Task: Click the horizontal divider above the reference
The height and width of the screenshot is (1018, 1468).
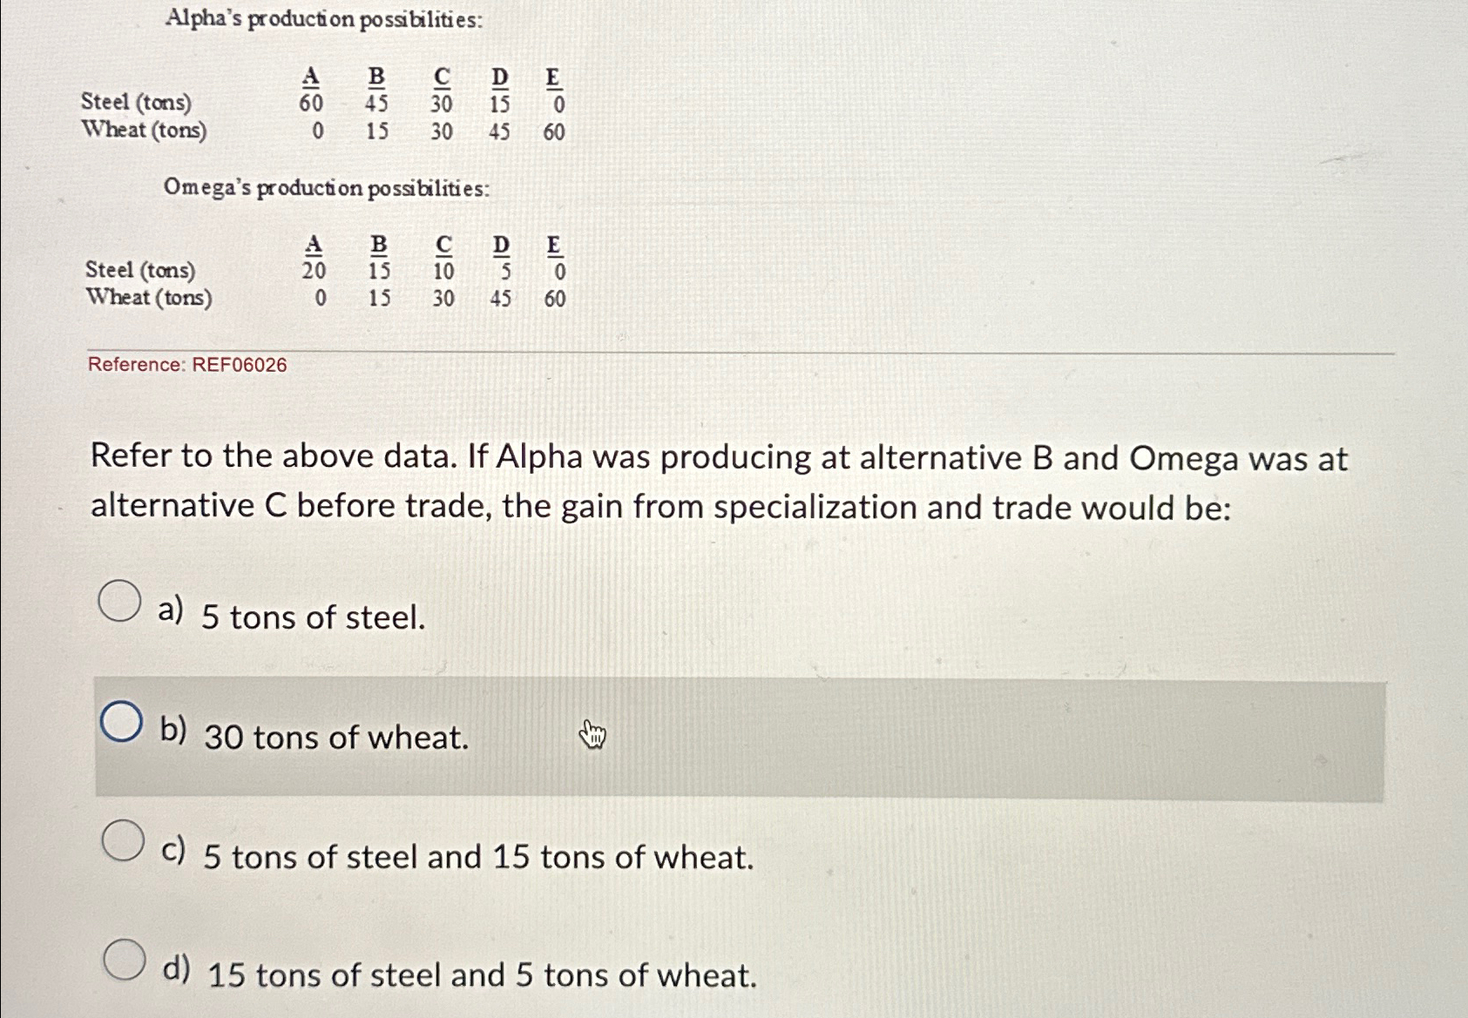Action: click(x=697, y=352)
